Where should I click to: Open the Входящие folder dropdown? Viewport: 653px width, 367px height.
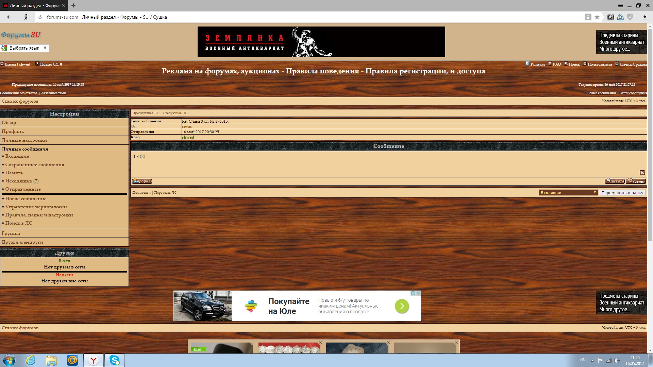click(x=568, y=193)
